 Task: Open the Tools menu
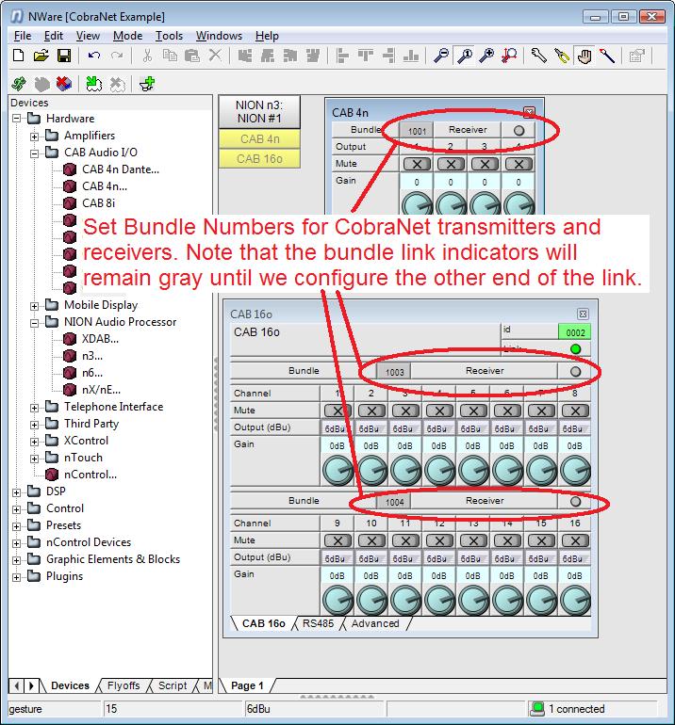click(x=169, y=36)
